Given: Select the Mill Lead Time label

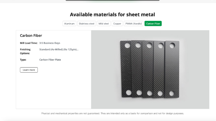Looking at the screenshot, I should pos(29,43).
